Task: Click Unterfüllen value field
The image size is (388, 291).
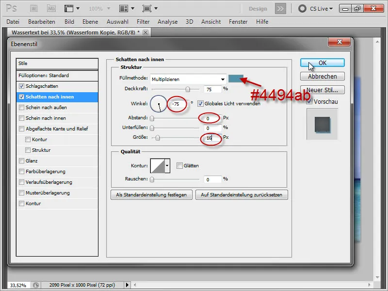Action: tap(213, 128)
